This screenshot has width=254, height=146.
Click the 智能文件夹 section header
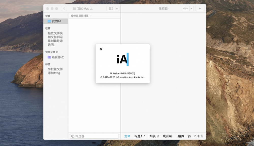[52, 52]
